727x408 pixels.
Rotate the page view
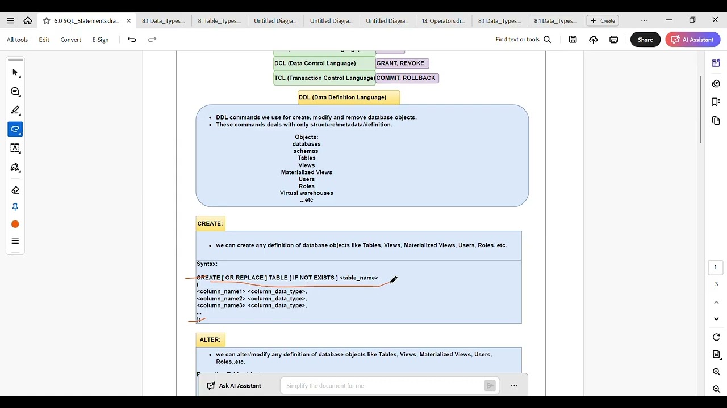click(716, 337)
